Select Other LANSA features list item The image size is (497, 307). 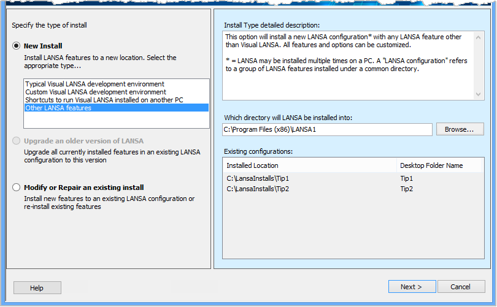tap(58, 108)
